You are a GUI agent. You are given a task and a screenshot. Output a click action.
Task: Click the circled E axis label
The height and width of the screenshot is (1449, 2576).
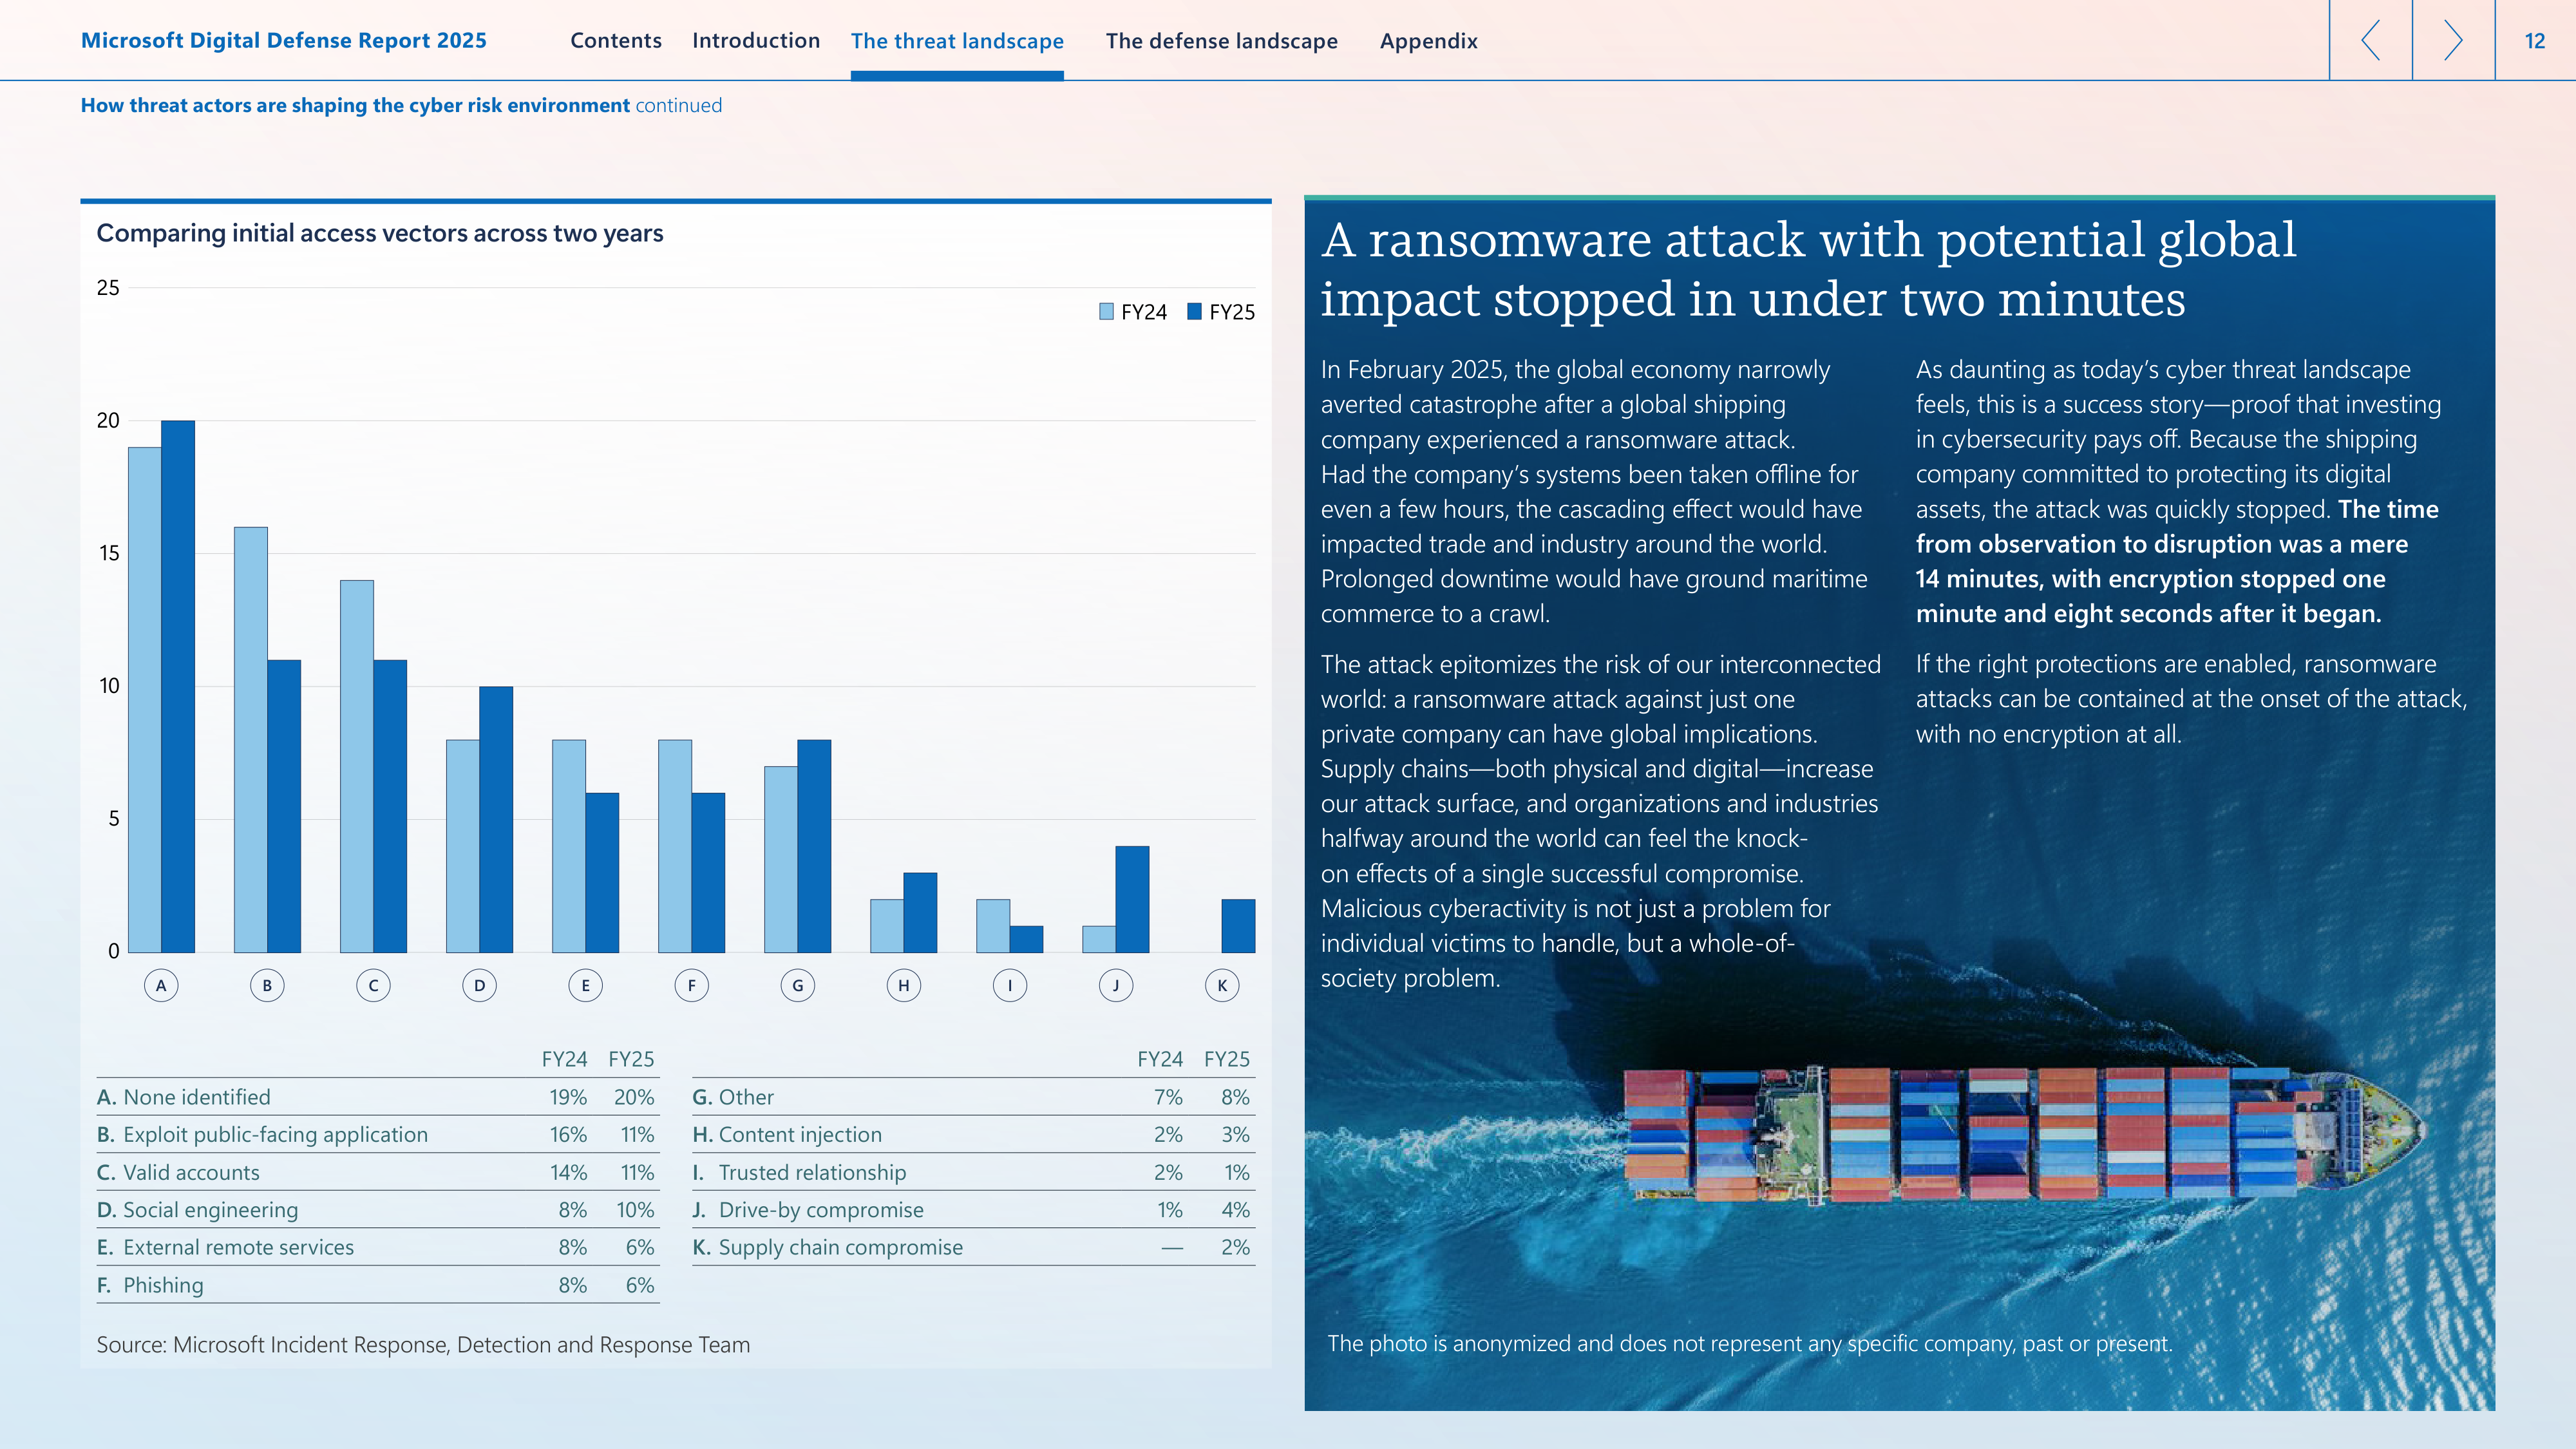pos(585,985)
